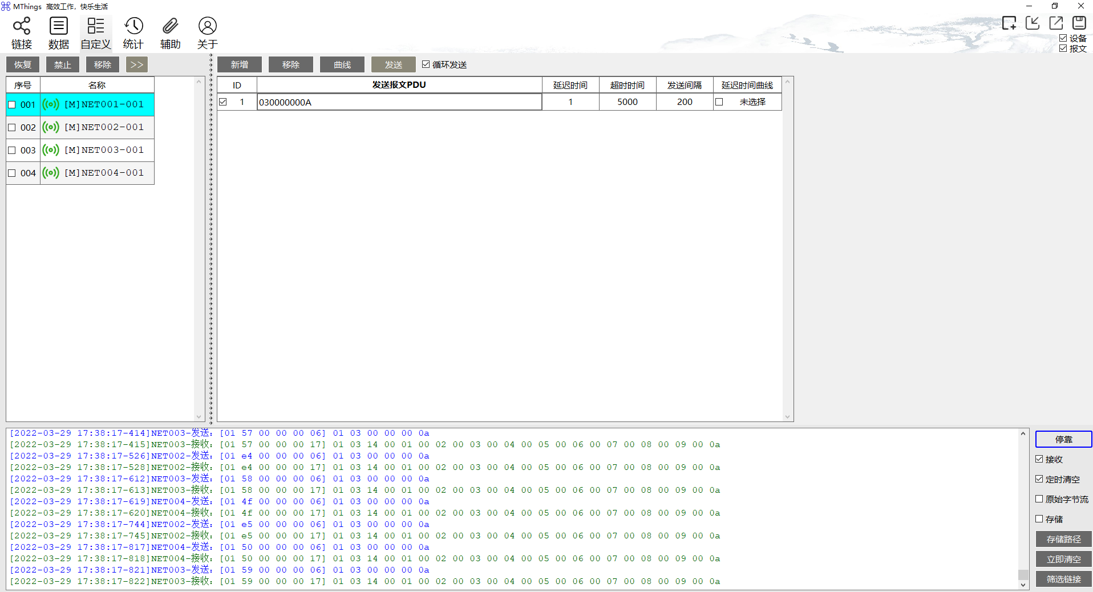Toggle the 循环发送 loop send checkbox
Image resolution: width=1093 pixels, height=592 pixels.
pyautogui.click(x=426, y=64)
